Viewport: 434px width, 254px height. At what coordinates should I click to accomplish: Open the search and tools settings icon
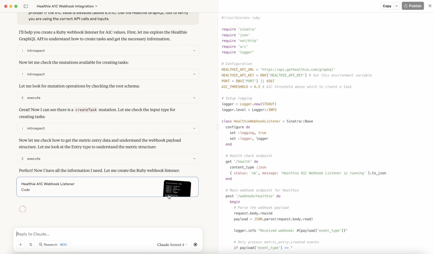click(31, 244)
